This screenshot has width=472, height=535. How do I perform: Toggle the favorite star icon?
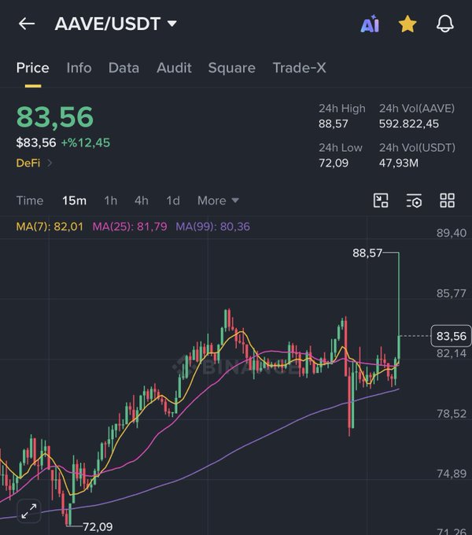407,24
